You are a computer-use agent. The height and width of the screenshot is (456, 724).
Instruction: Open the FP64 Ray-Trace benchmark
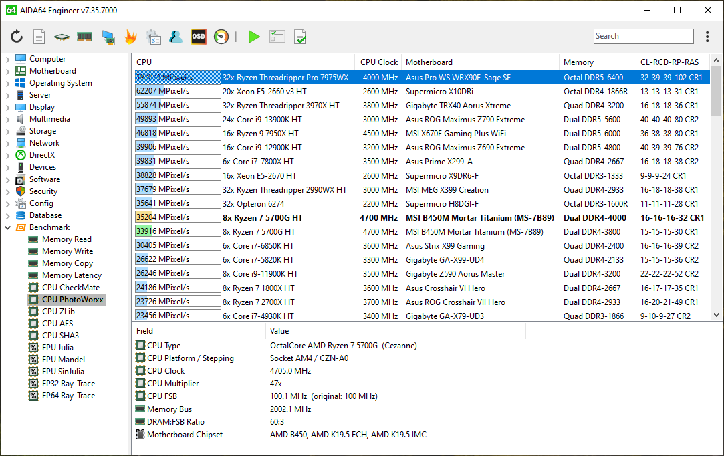coord(68,395)
